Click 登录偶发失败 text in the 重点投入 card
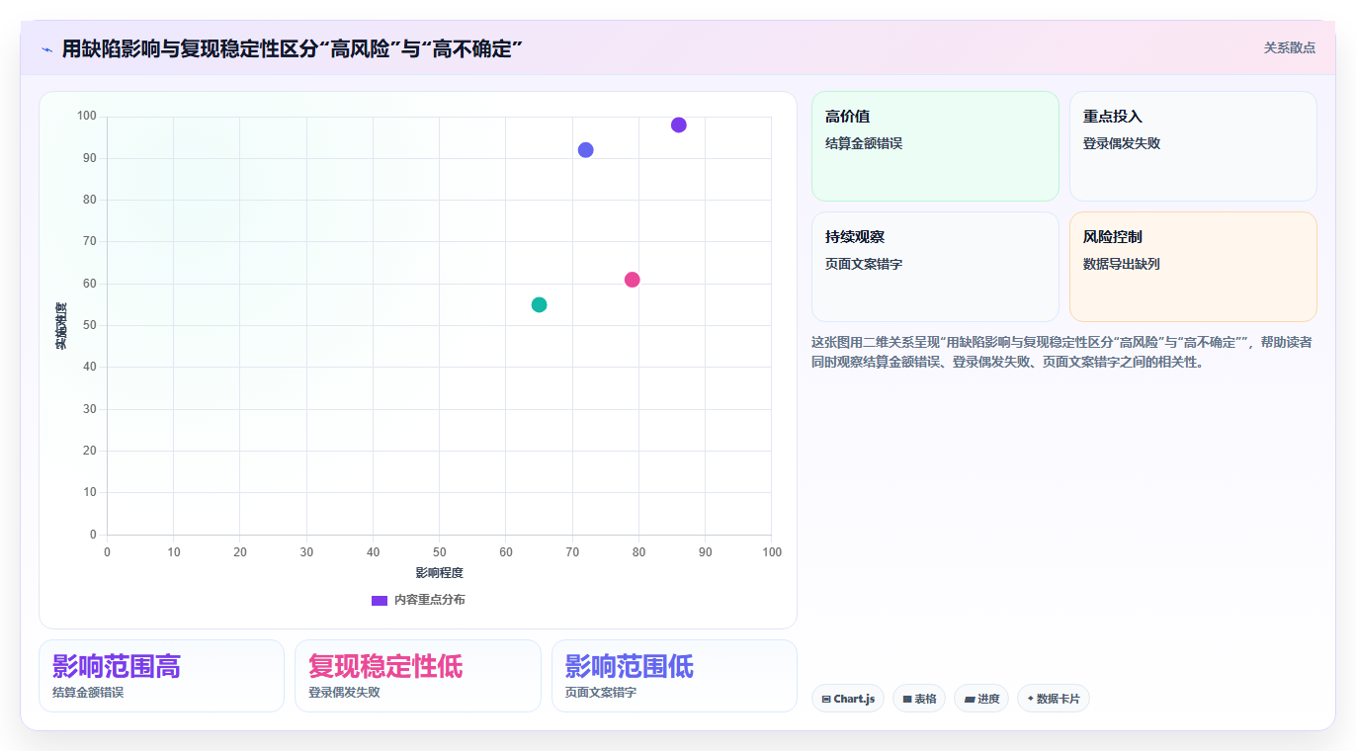This screenshot has width=1356, height=751. click(x=1122, y=143)
